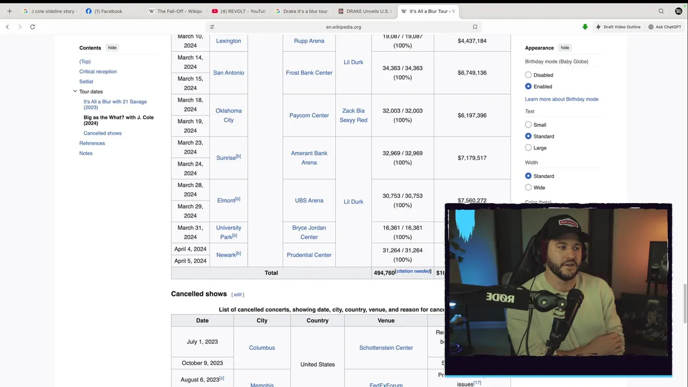Open Lil Durk link beside Frost Bank Center

click(x=354, y=62)
